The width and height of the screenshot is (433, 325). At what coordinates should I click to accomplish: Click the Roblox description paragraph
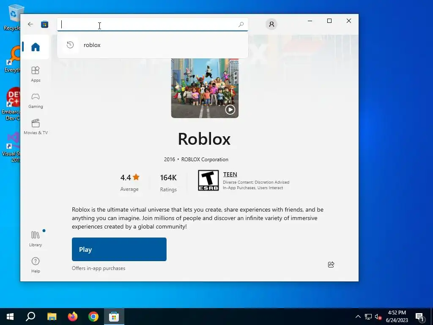[x=198, y=218]
